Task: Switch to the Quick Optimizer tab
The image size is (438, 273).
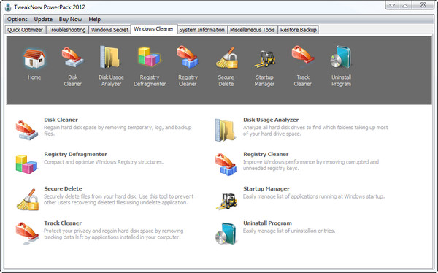Action: pos(25,30)
